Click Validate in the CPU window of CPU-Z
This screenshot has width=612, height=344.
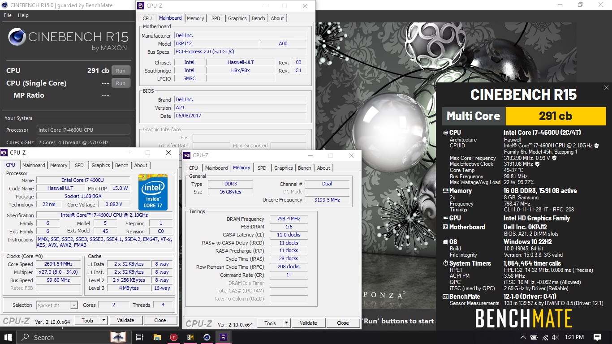tap(125, 320)
